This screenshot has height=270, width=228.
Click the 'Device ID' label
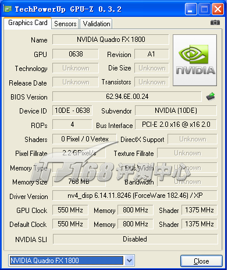click(33, 111)
